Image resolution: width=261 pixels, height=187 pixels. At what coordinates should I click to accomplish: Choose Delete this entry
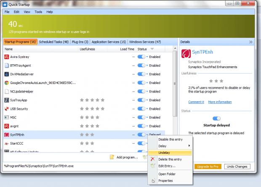tap(170, 159)
